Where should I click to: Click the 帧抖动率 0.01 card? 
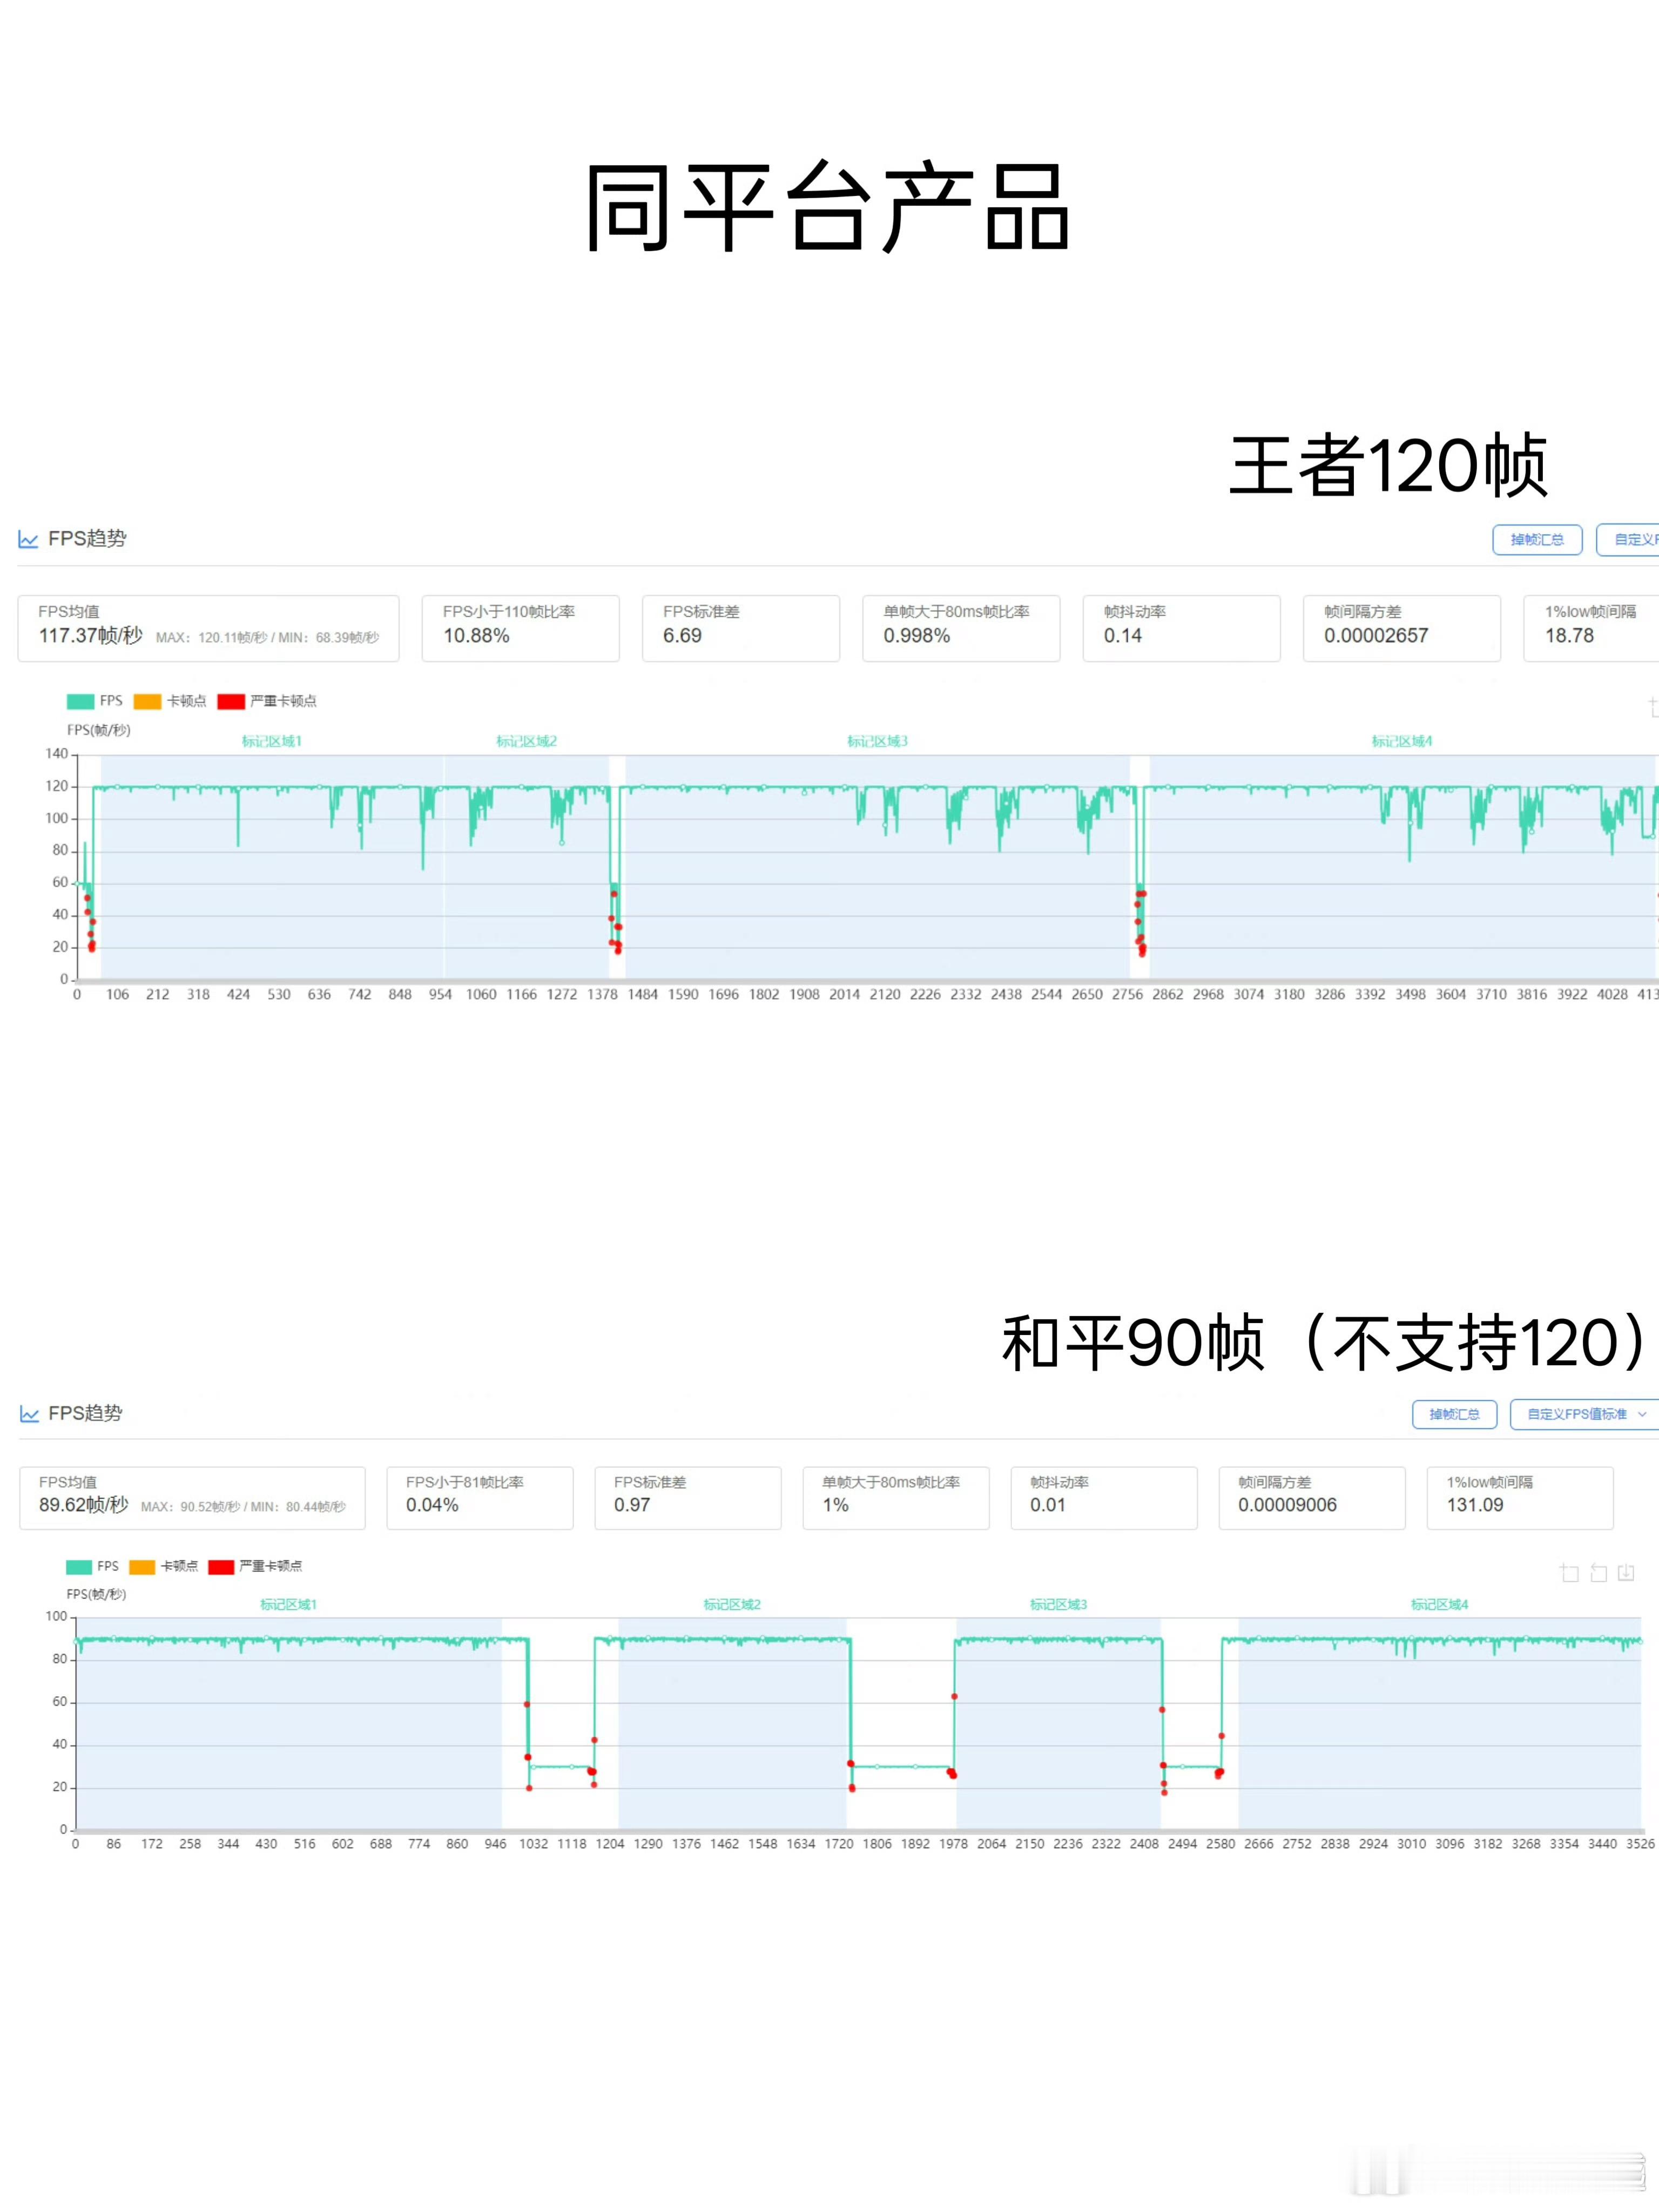point(1104,1498)
